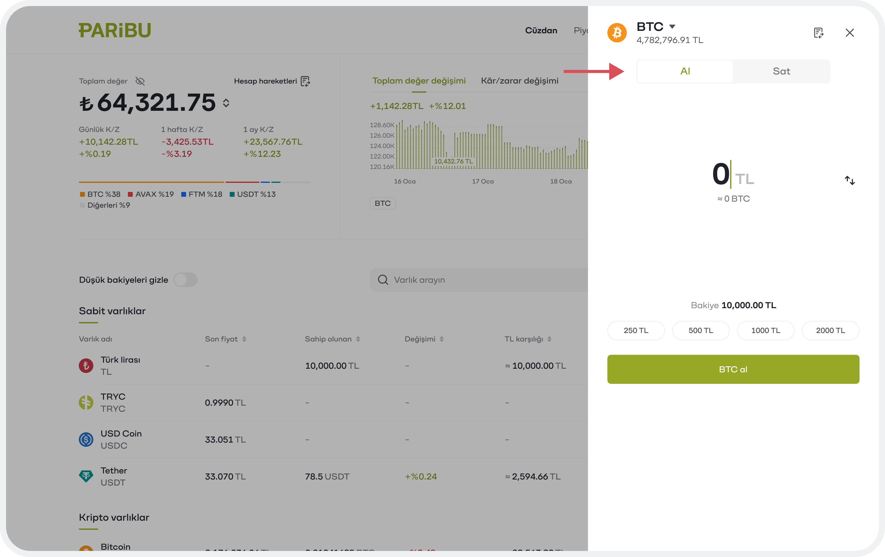This screenshot has width=885, height=557.
Task: Hide total value with eye icon
Action: click(x=140, y=81)
